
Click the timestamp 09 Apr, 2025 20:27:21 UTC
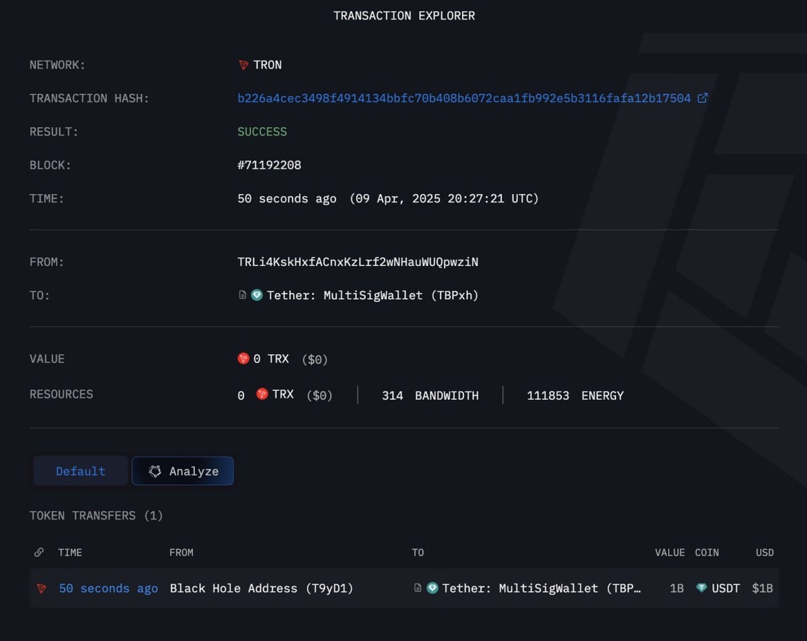click(x=445, y=199)
